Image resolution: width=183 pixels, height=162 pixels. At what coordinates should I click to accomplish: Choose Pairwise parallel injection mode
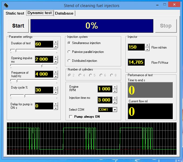click(69, 52)
